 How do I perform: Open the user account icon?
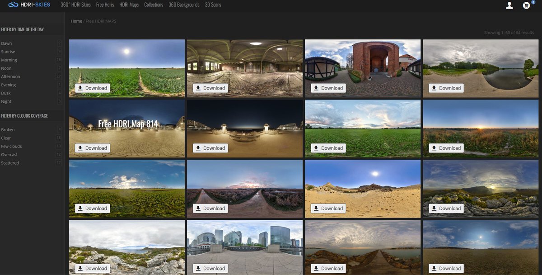pos(509,5)
